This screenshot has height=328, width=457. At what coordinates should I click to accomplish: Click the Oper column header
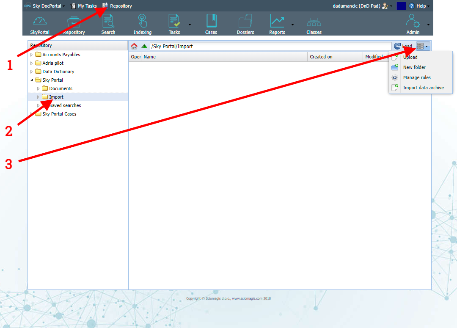(x=135, y=57)
